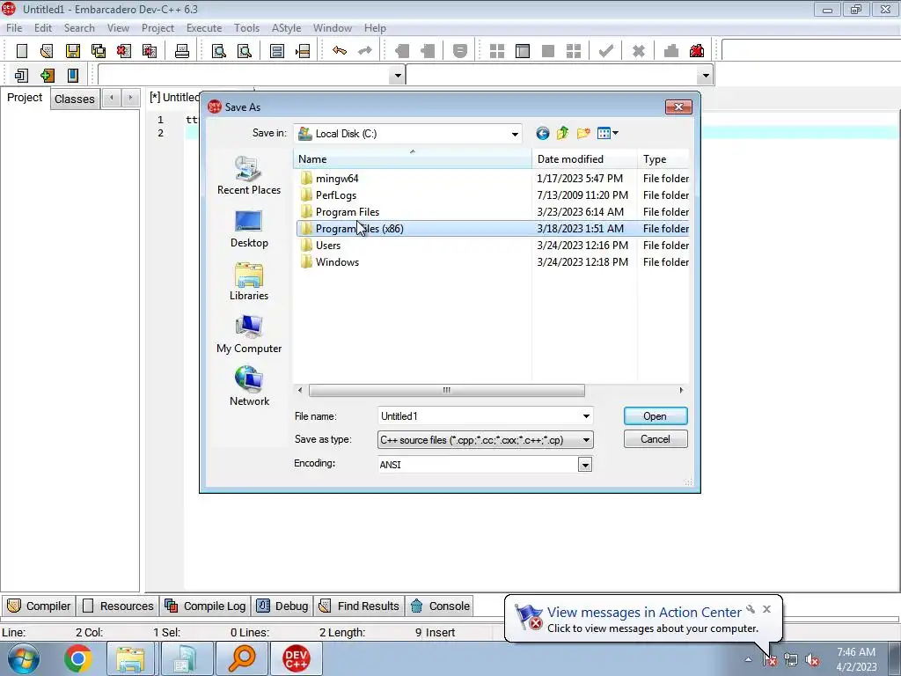Open the Tools menu
This screenshot has height=676, width=901.
click(x=246, y=28)
